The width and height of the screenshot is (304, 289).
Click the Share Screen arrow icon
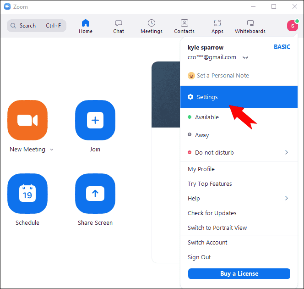(x=95, y=194)
